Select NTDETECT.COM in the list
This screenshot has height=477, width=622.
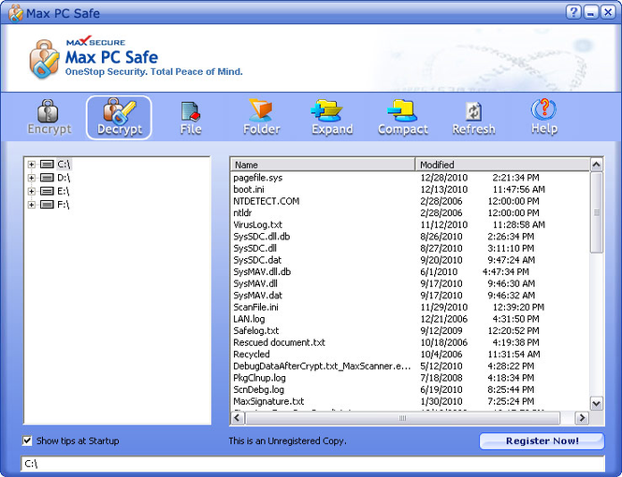click(x=267, y=201)
